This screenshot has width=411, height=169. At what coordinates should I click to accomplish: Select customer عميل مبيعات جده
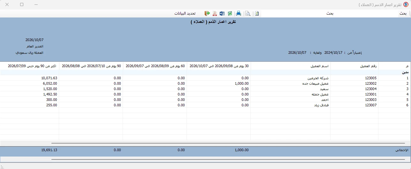coord(316,83)
